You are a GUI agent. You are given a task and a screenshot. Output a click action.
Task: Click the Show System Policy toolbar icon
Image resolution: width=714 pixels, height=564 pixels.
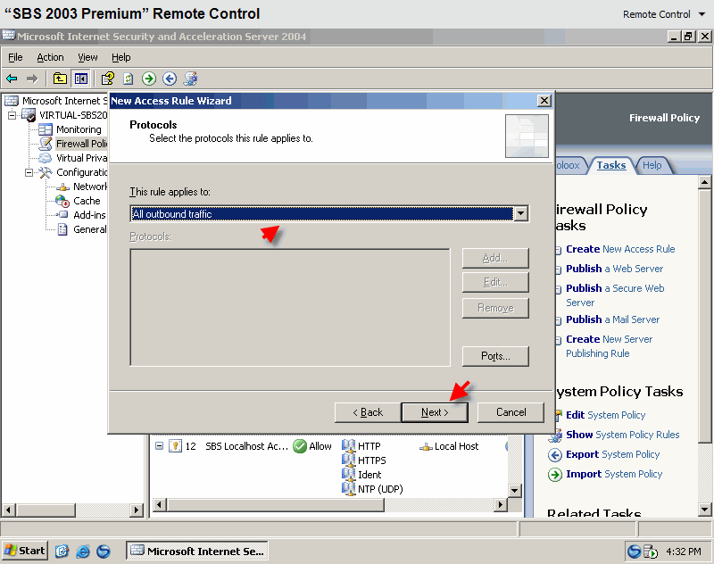coord(190,79)
